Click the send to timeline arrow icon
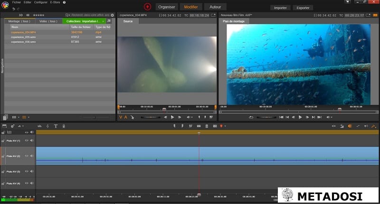 133,117
